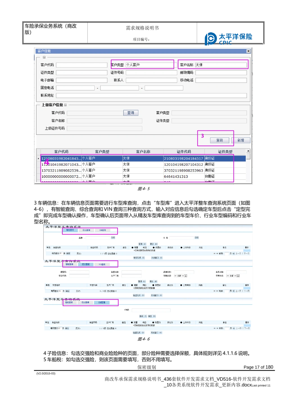The height and width of the screenshot is (398, 281).
Task: Switch to the 综合查询 tab
Action: click(86, 264)
